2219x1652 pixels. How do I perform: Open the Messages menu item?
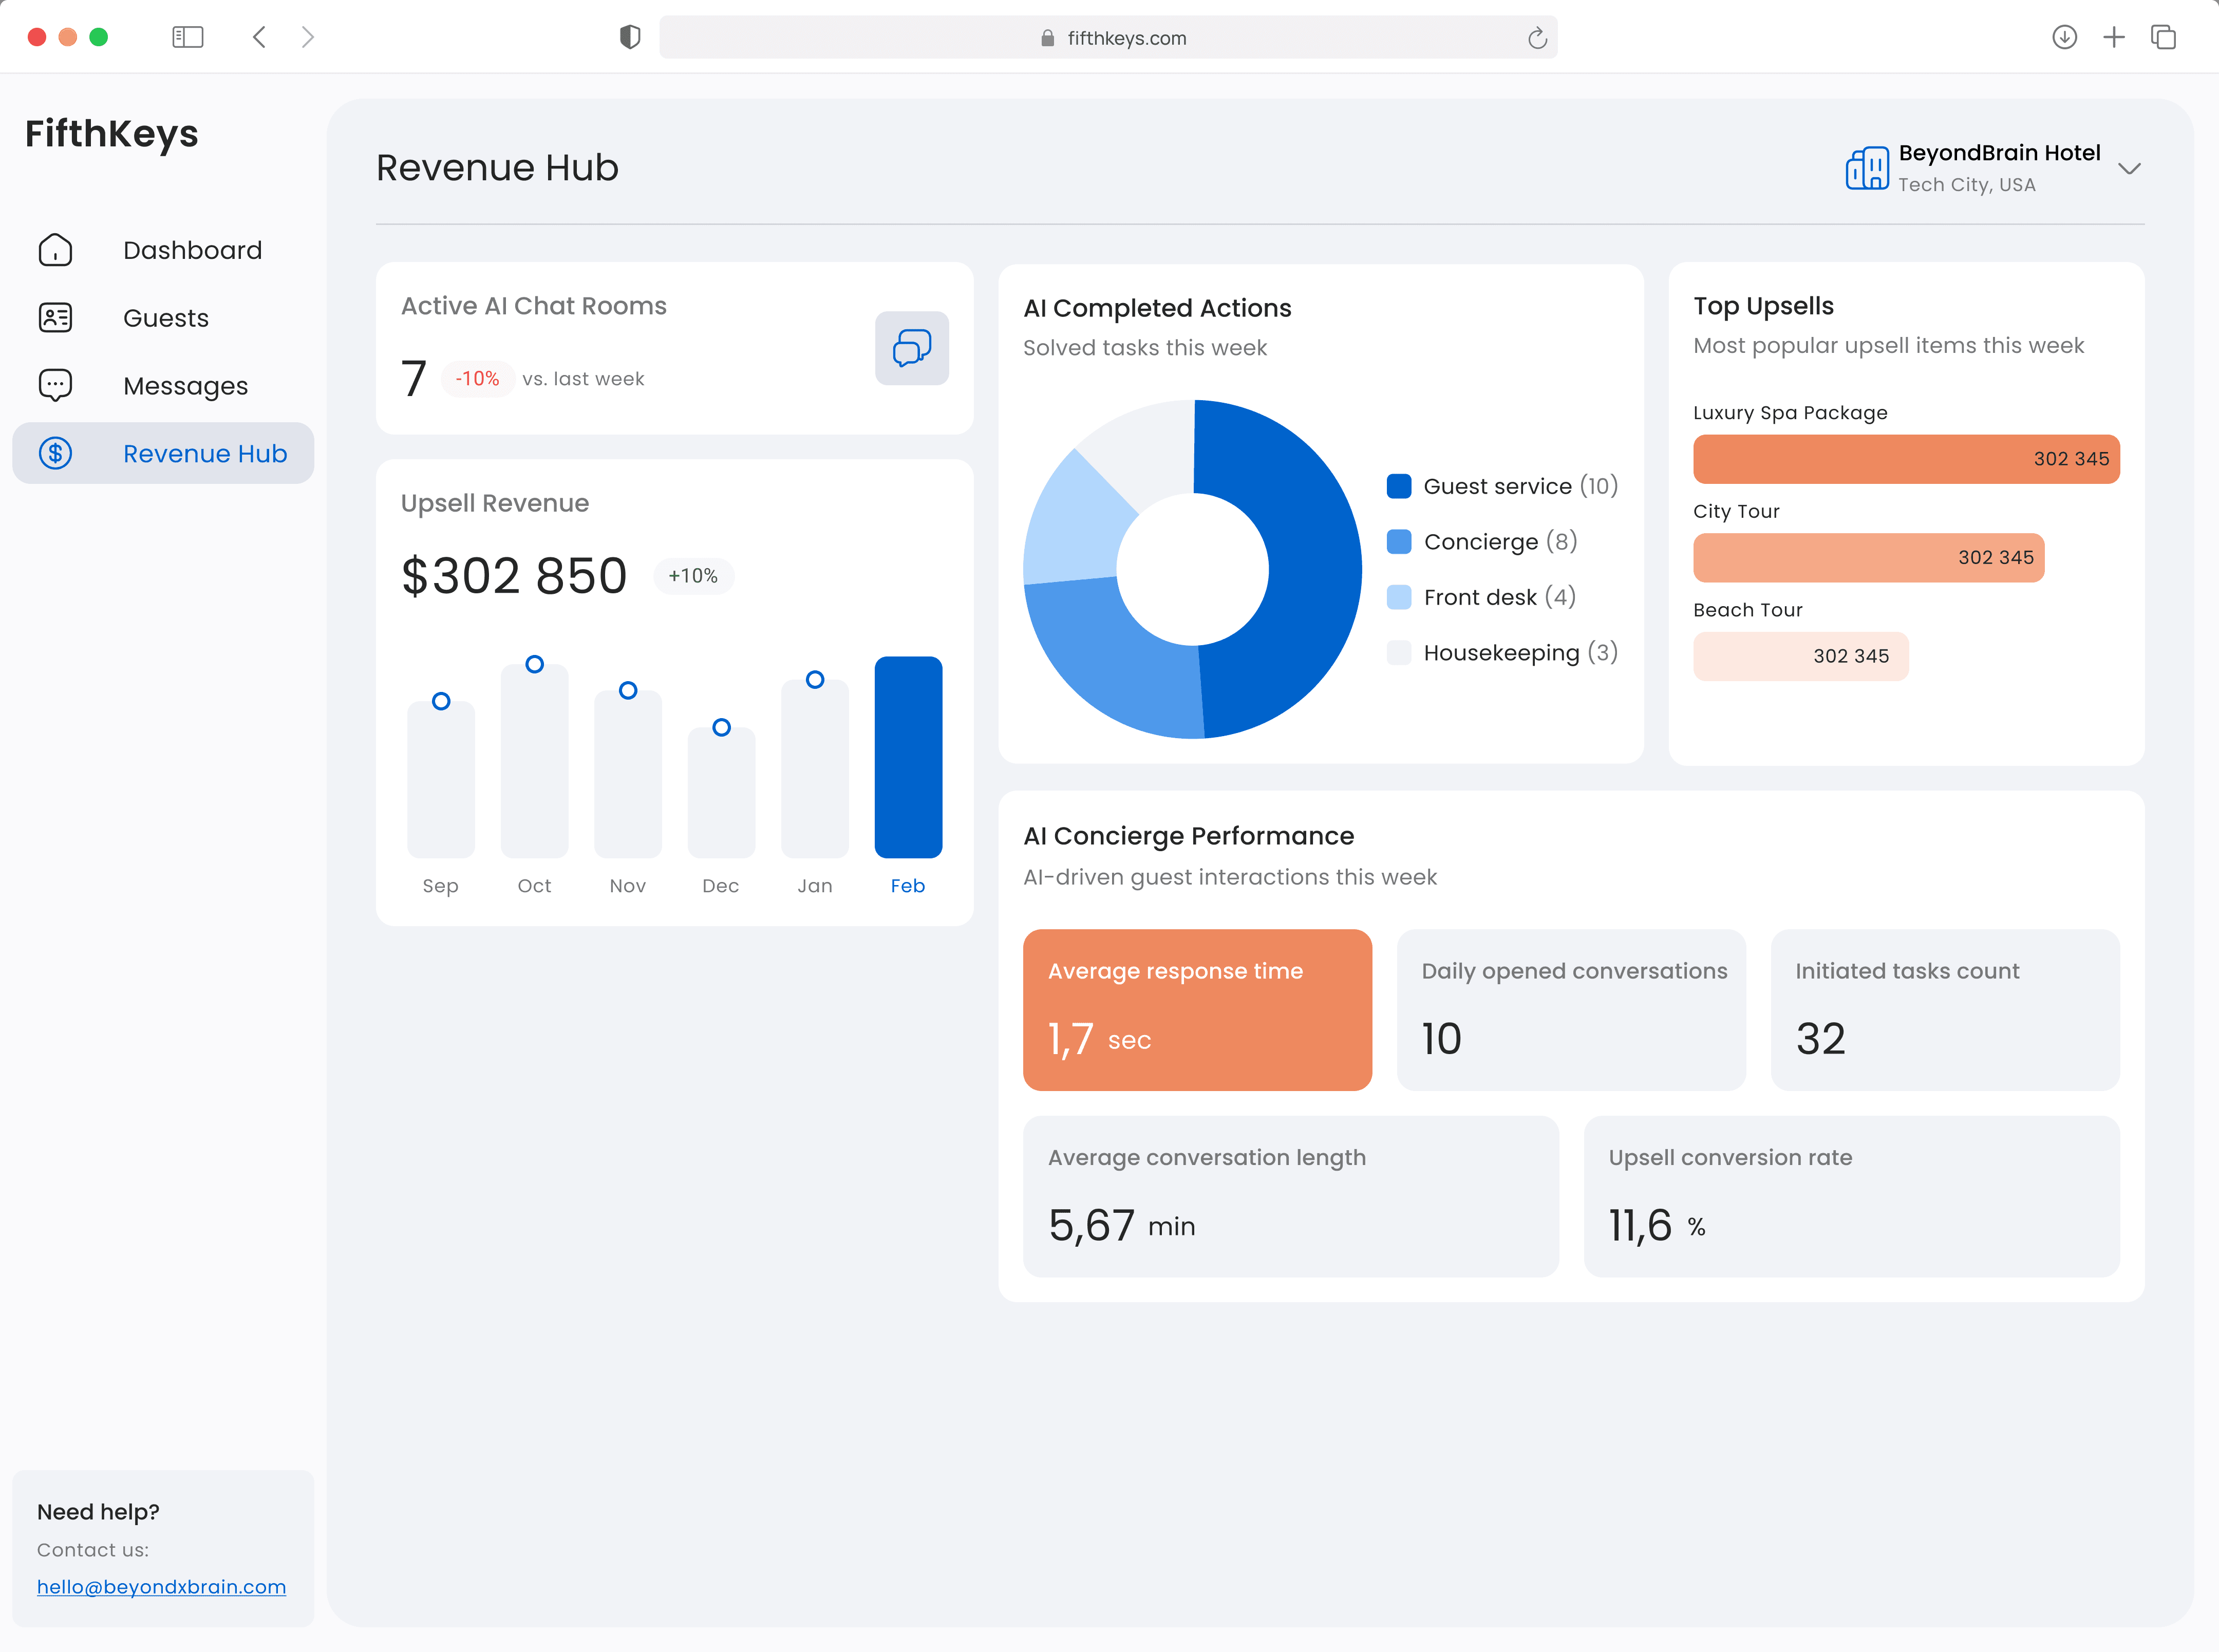[163, 385]
